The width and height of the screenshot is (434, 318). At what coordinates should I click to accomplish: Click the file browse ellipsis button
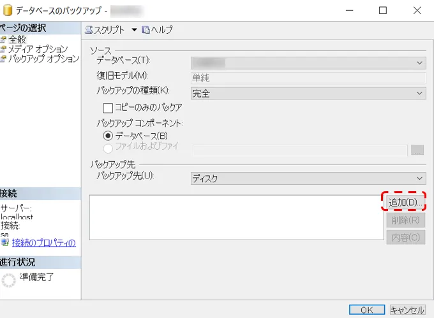417,150
